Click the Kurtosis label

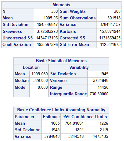coord(68,31)
